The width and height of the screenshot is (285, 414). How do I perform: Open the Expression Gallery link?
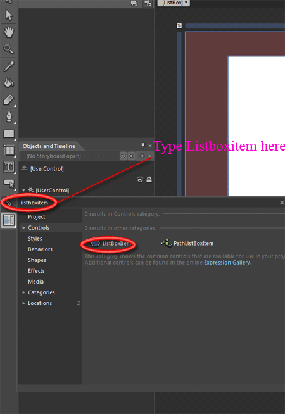pos(227,263)
